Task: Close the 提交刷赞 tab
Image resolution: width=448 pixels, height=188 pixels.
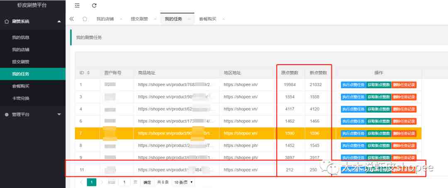Action: click(x=155, y=19)
